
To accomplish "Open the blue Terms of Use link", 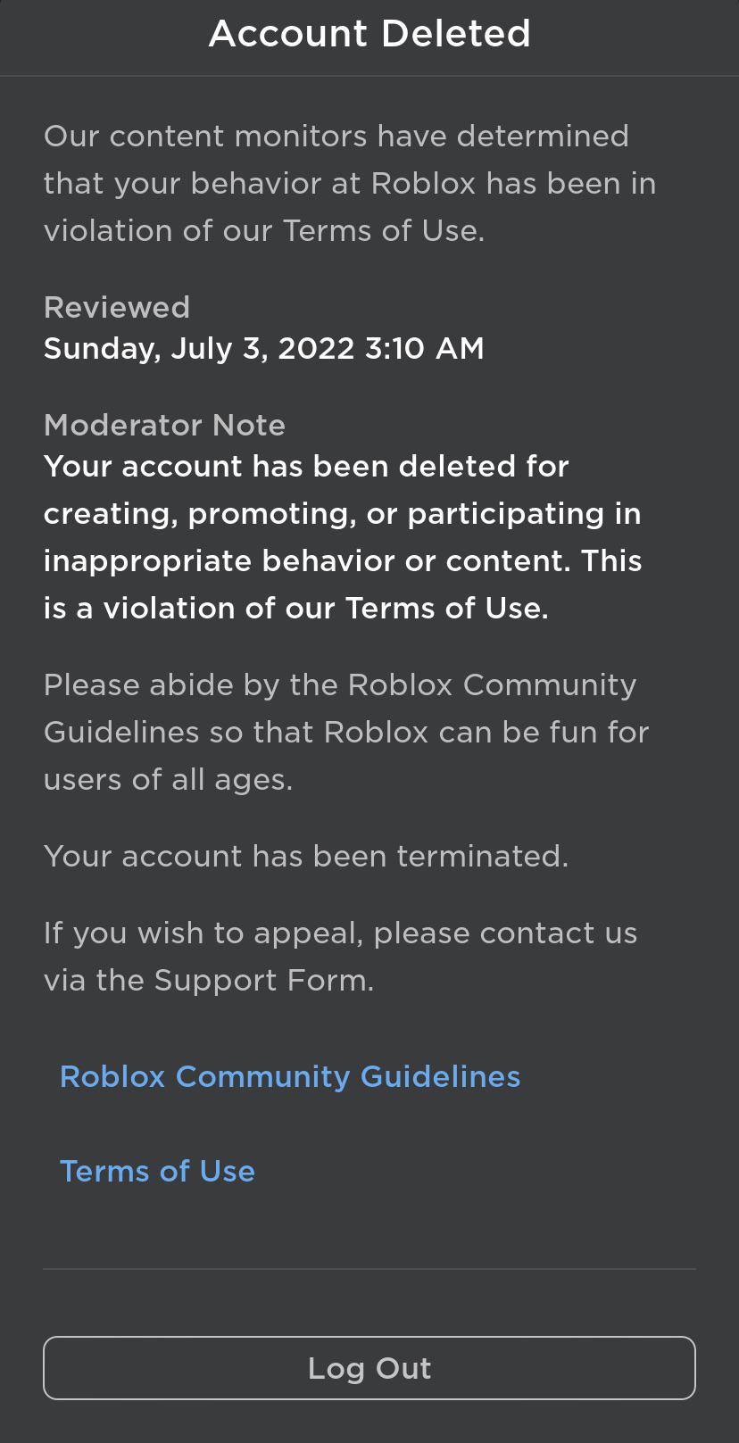I will coord(157,1171).
